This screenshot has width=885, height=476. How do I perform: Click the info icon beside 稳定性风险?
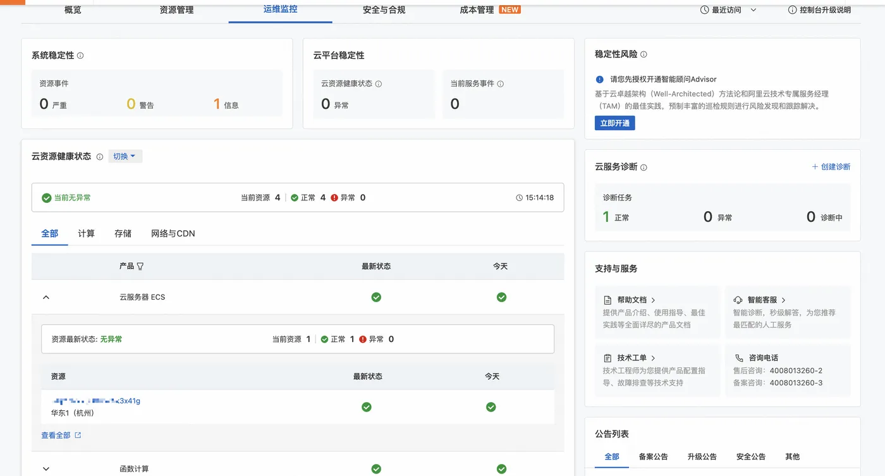[644, 54]
